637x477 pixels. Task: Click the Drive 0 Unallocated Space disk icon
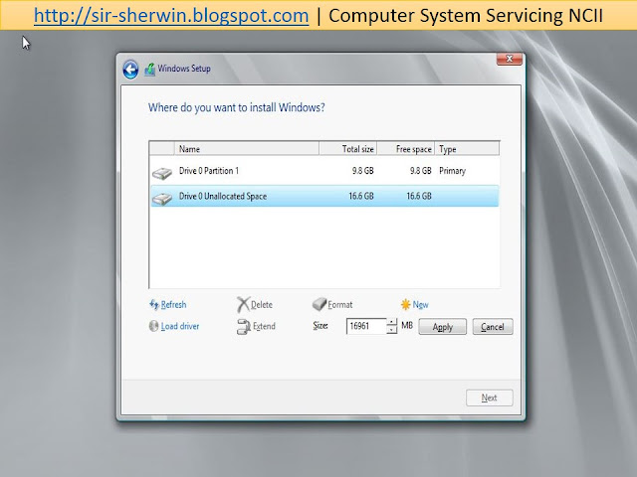(162, 199)
